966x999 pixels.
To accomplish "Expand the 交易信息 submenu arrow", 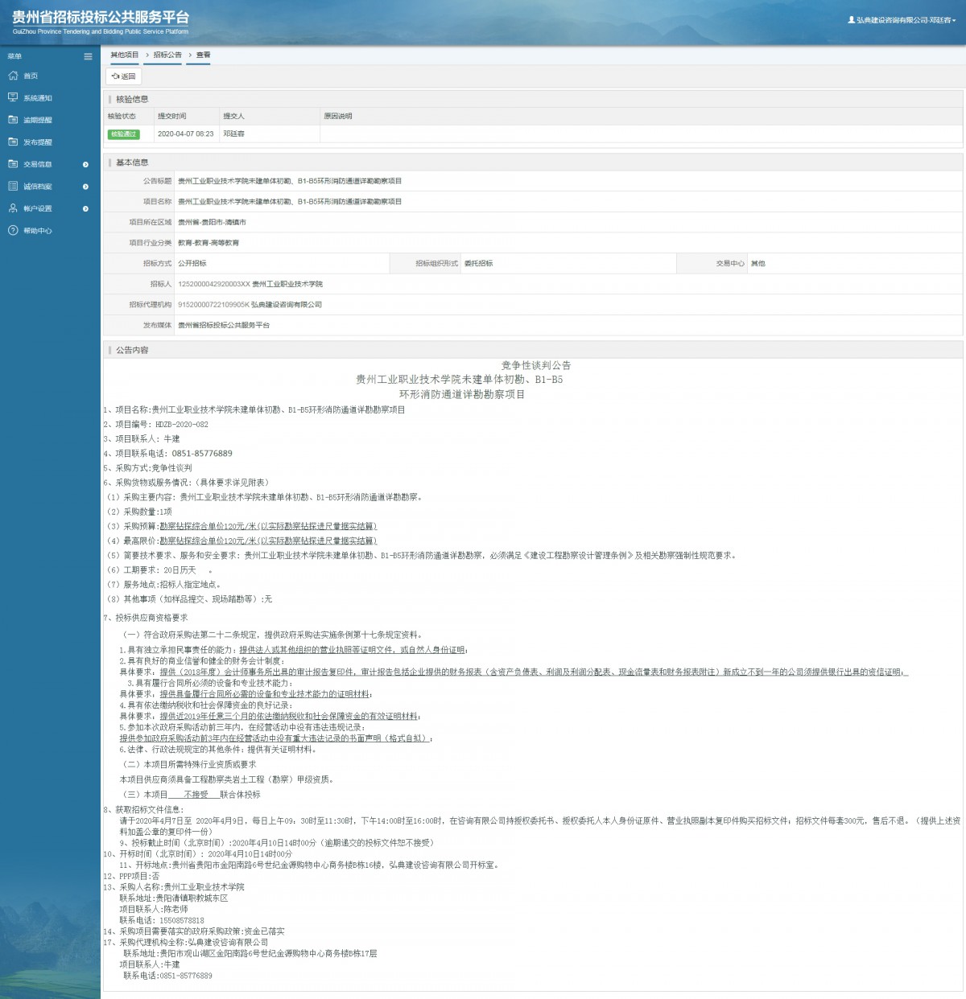I will [x=85, y=165].
